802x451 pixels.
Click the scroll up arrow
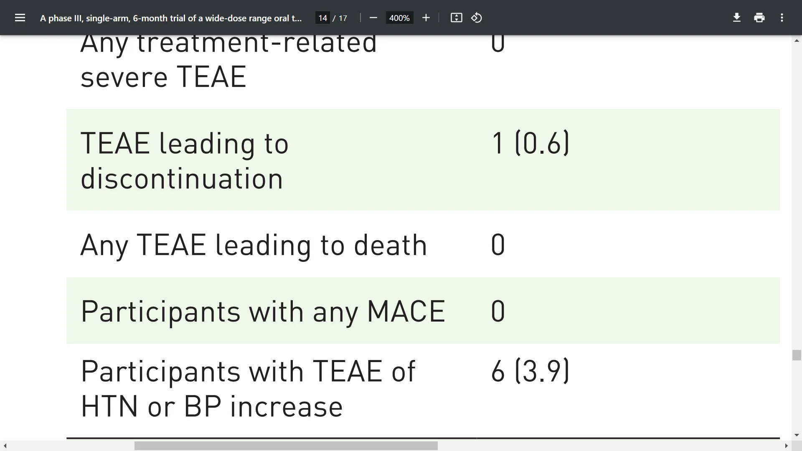pyautogui.click(x=797, y=41)
